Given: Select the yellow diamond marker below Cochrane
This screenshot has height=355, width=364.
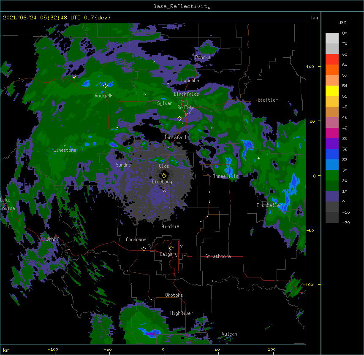Looking at the screenshot, I should click(144, 249).
